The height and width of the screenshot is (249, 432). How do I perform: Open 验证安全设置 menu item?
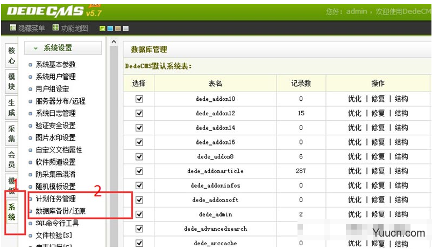[55, 126]
